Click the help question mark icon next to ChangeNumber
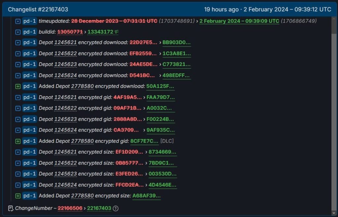 (x=116, y=208)
